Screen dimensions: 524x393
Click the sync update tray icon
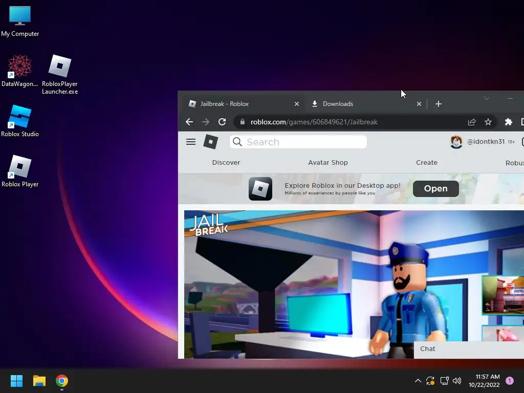pos(430,381)
